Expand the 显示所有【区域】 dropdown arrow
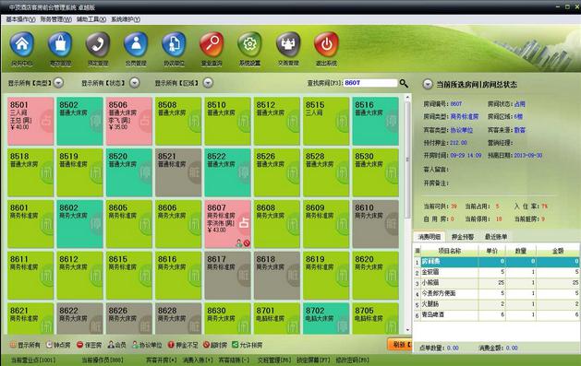This screenshot has width=581, height=366. pos(208,83)
